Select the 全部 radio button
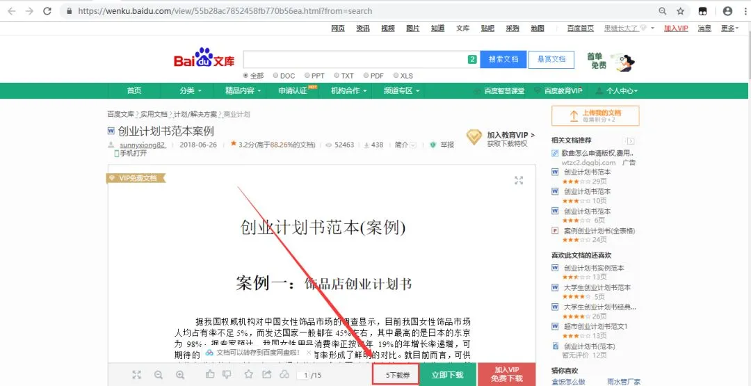 click(x=245, y=76)
